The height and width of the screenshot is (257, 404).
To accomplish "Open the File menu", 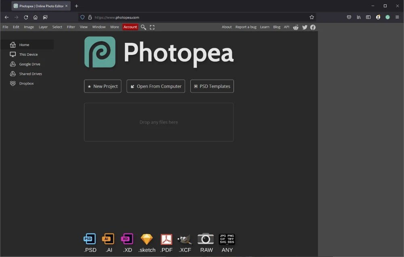I will tap(5, 27).
